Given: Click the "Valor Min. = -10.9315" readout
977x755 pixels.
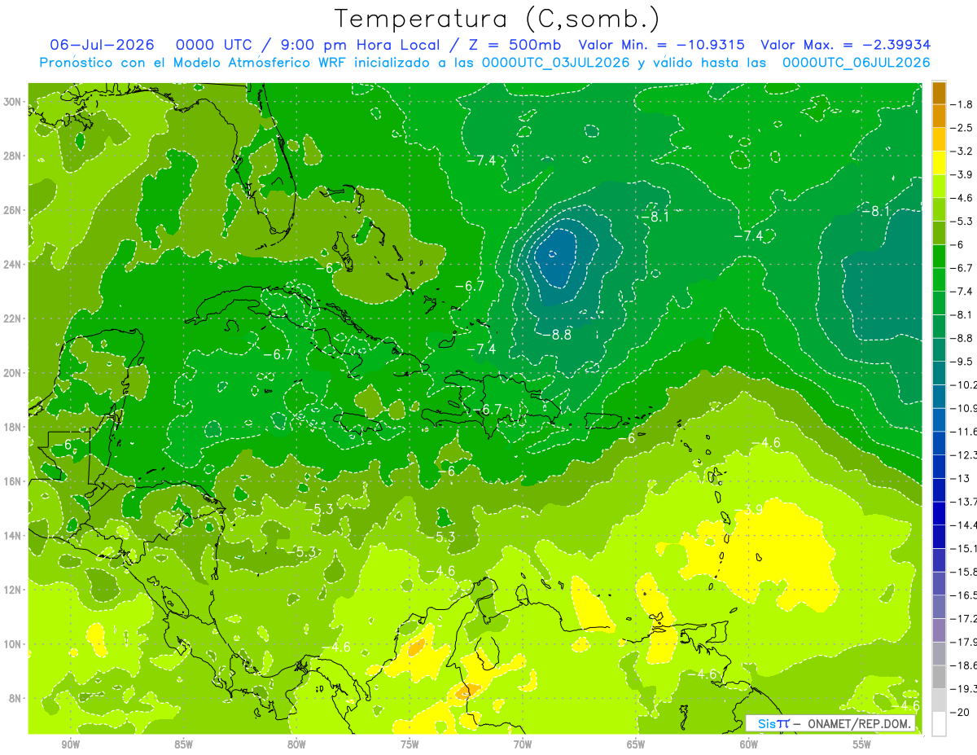Looking at the screenshot, I should pos(661,45).
